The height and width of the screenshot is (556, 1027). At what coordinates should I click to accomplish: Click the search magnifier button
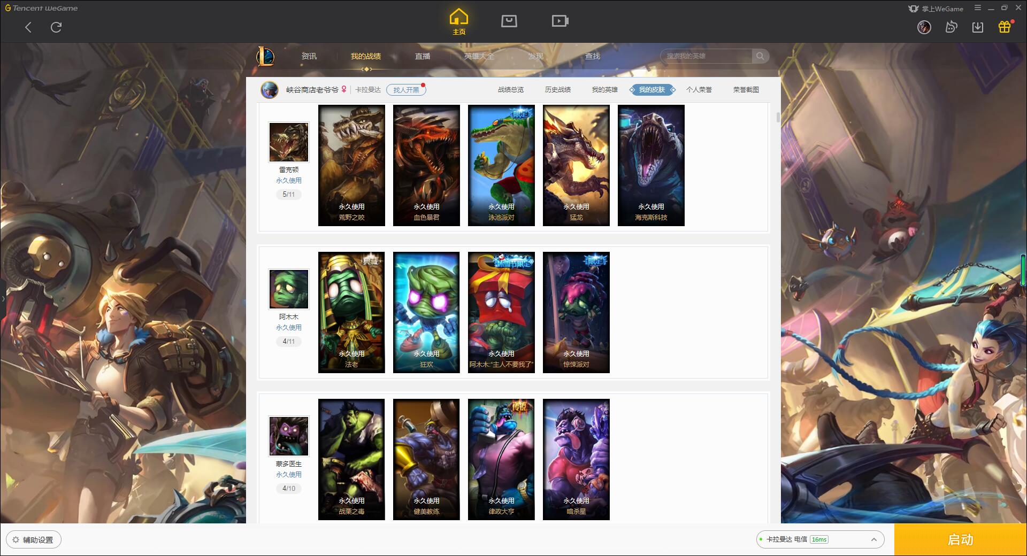point(760,56)
